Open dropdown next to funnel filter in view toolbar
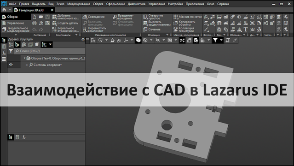Screen dimensions: 294x166 221,40
